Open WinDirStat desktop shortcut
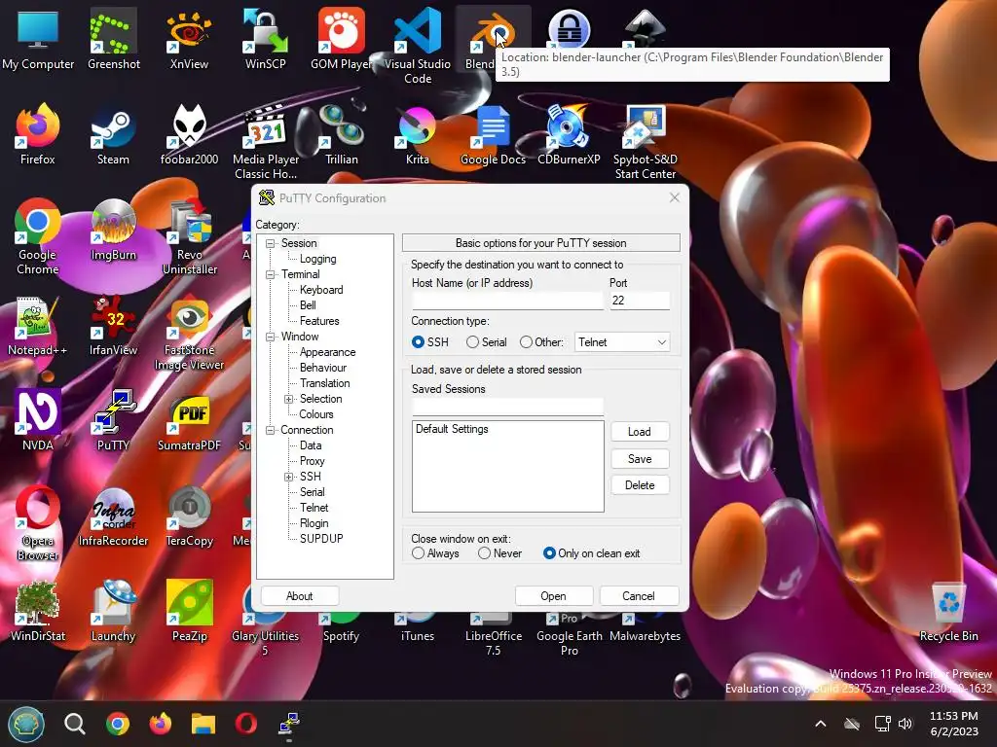The height and width of the screenshot is (747, 997). [38, 610]
